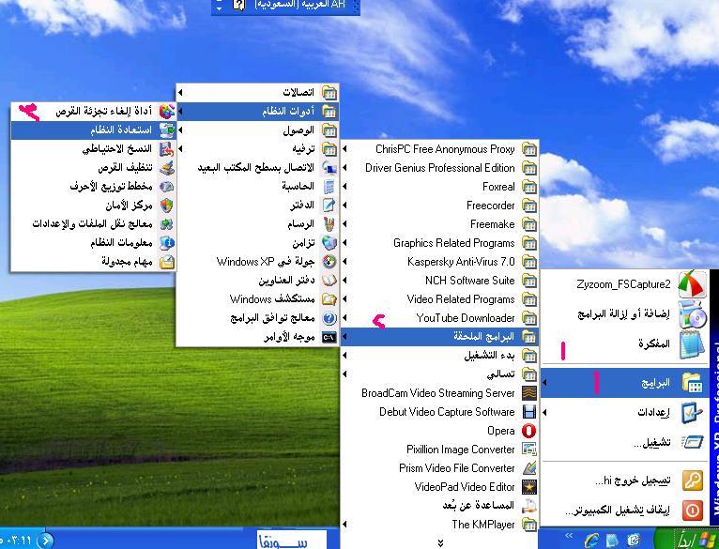
Task: Expand the YouTube Downloader folder
Action: point(439,318)
